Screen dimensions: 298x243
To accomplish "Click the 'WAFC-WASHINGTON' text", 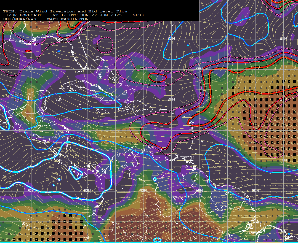I will (x=68, y=19).
